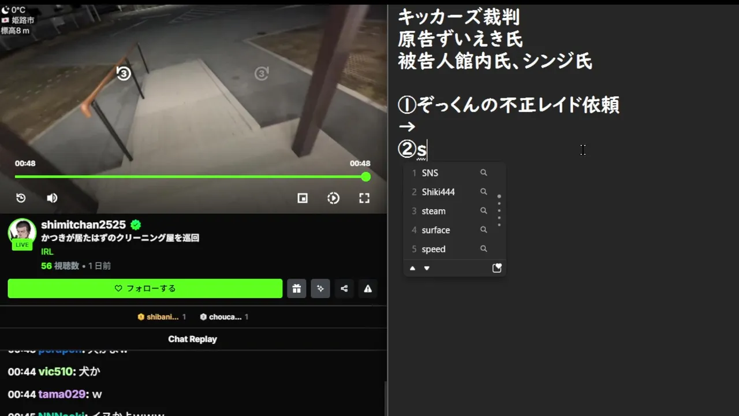Viewport: 739px width, 416px height.
Task: Show next candidates with down arrow
Action: click(427, 268)
